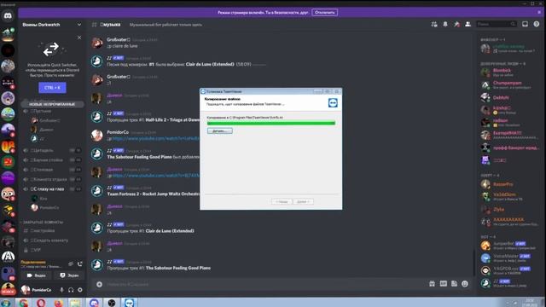The height and width of the screenshot is (307, 546).
Task: Open the TeamViewer icon in taskbar
Action: coord(129,303)
